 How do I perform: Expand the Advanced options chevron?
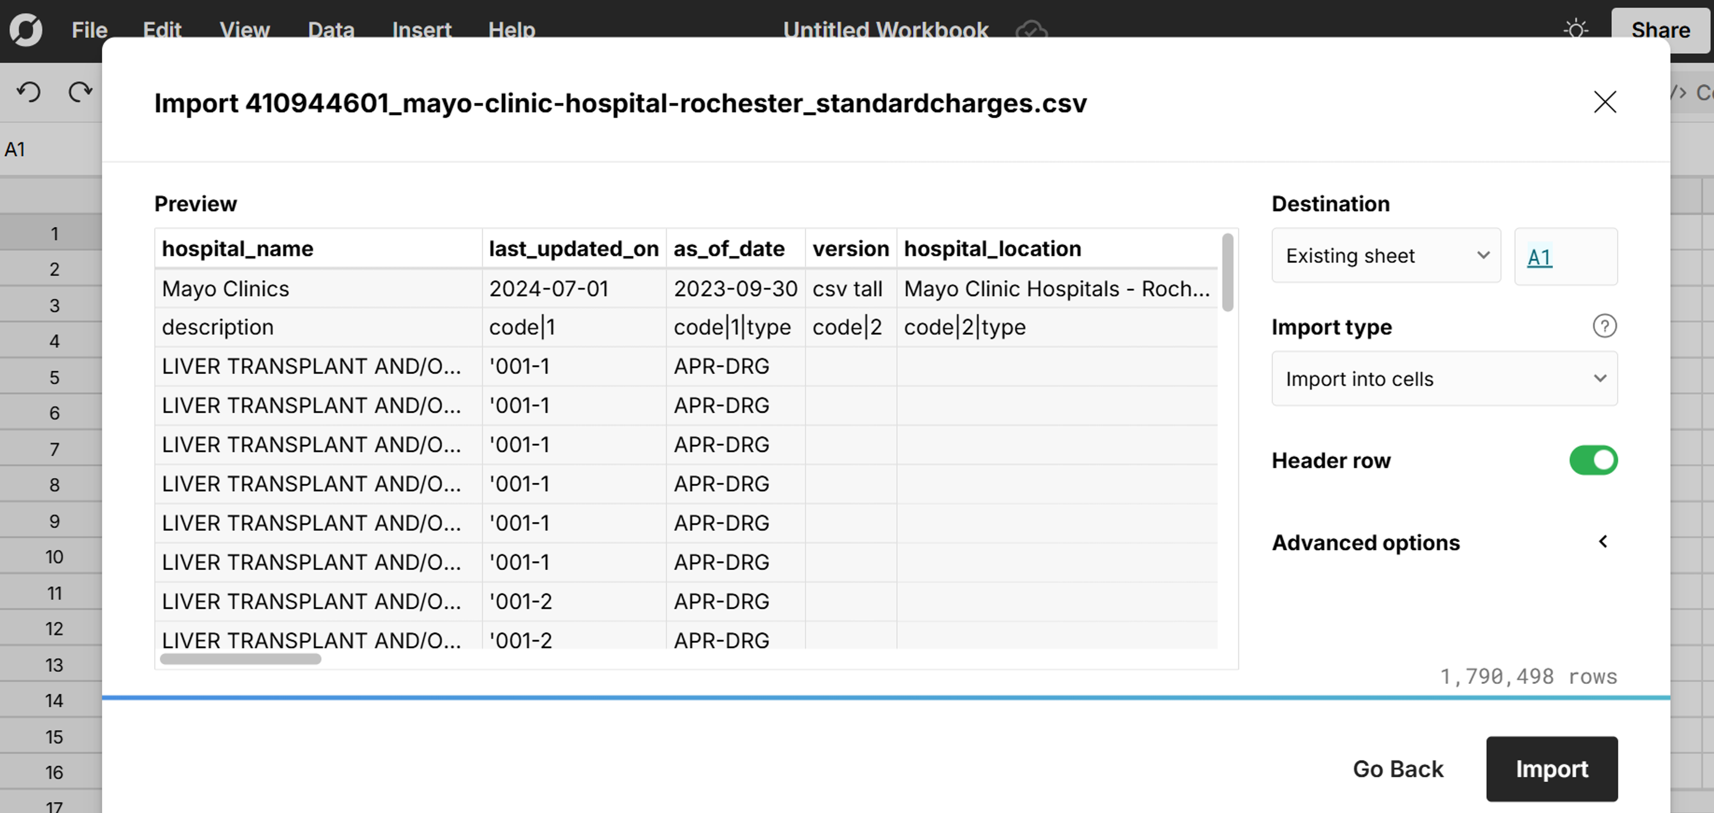[x=1604, y=542]
